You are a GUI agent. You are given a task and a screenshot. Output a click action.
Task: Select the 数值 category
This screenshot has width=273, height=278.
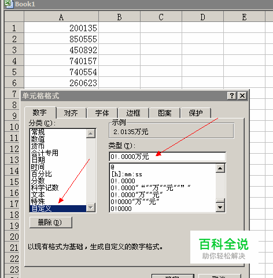[58, 139]
